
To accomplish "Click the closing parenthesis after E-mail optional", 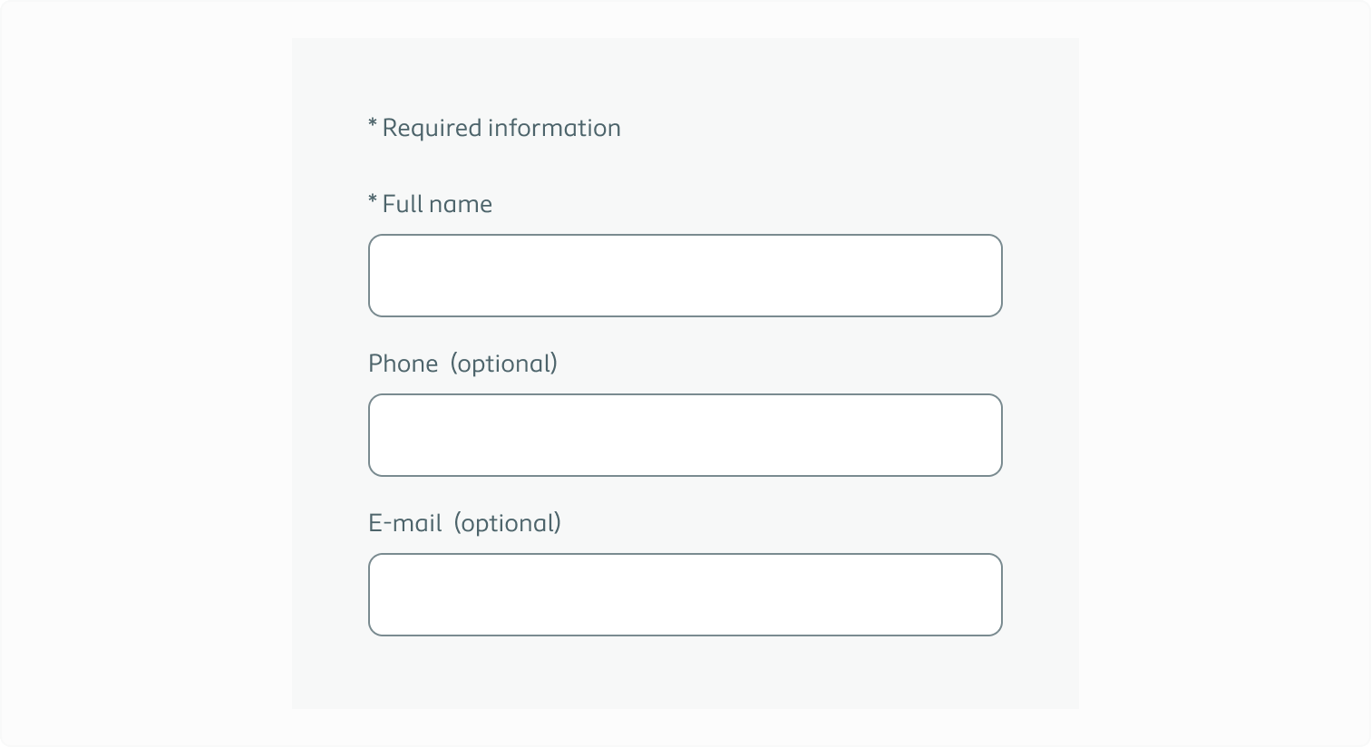I will [x=558, y=524].
